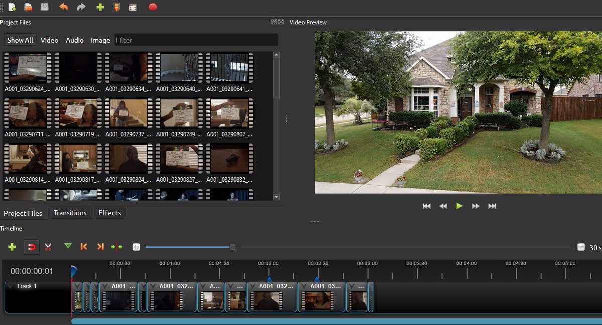Switch to fullscreen mode from the toolbar
602x325 pixels.
[133, 7]
